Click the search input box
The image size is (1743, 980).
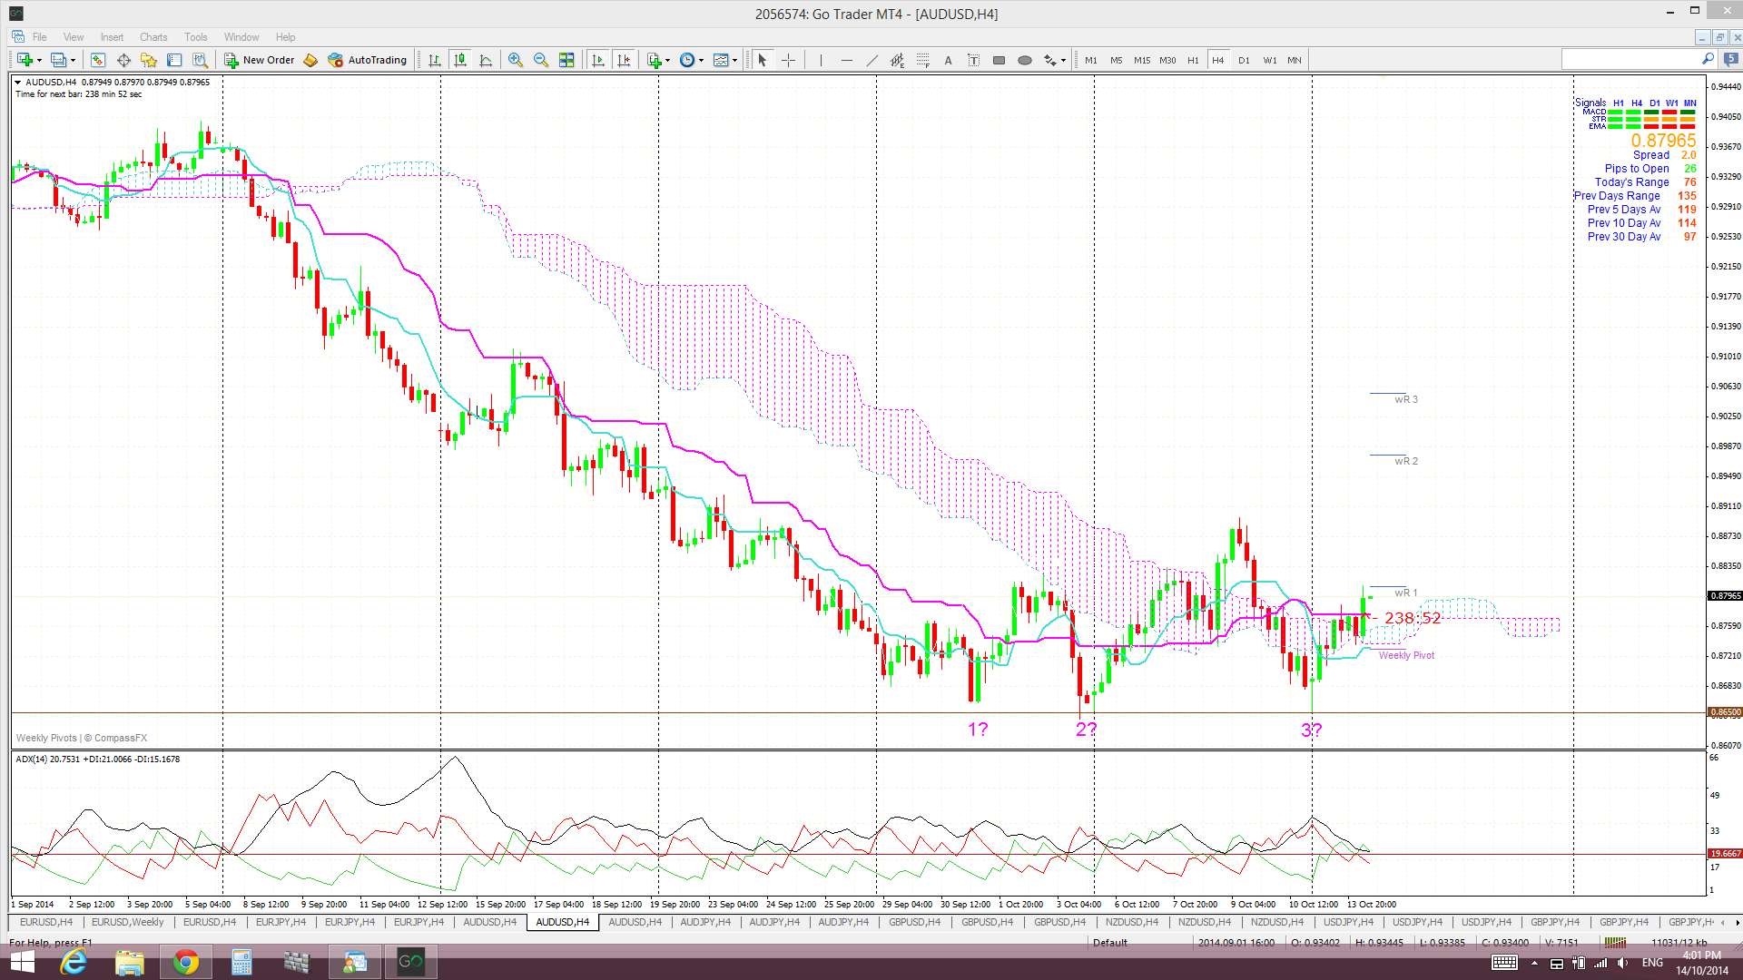(1630, 59)
